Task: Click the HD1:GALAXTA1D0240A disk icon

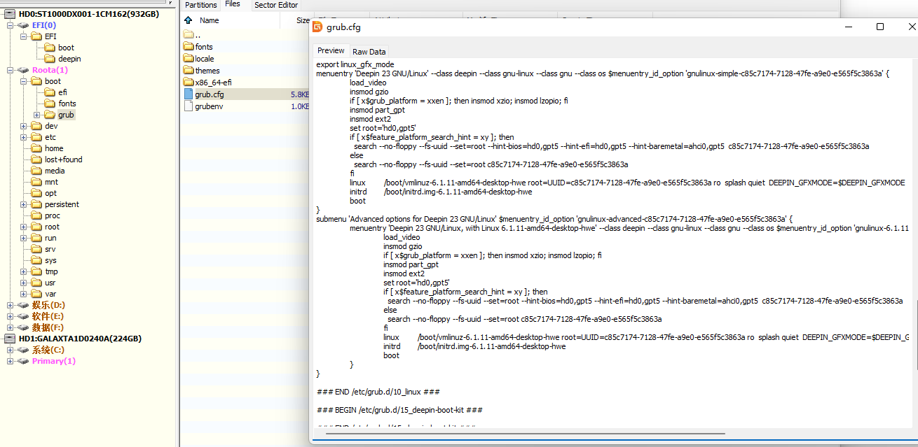Action: (10, 339)
